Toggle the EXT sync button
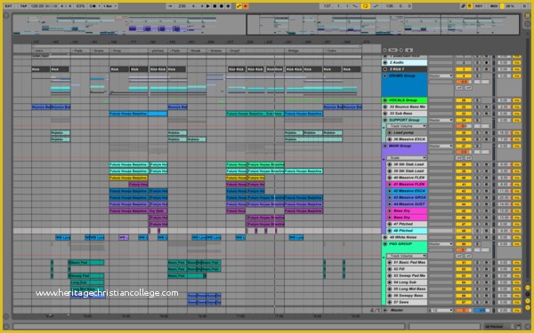This screenshot has width=534, height=333. click(8, 6)
